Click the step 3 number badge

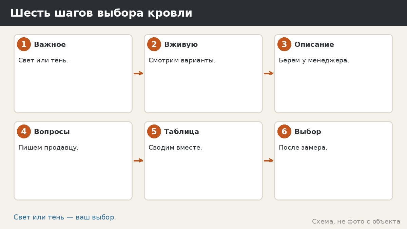[x=284, y=44]
